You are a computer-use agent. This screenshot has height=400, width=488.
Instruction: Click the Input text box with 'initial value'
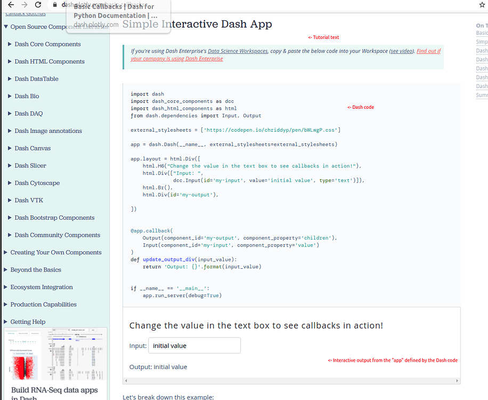194,346
